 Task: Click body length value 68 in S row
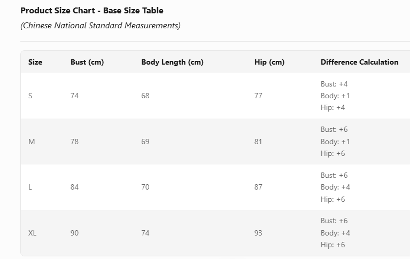[145, 96]
